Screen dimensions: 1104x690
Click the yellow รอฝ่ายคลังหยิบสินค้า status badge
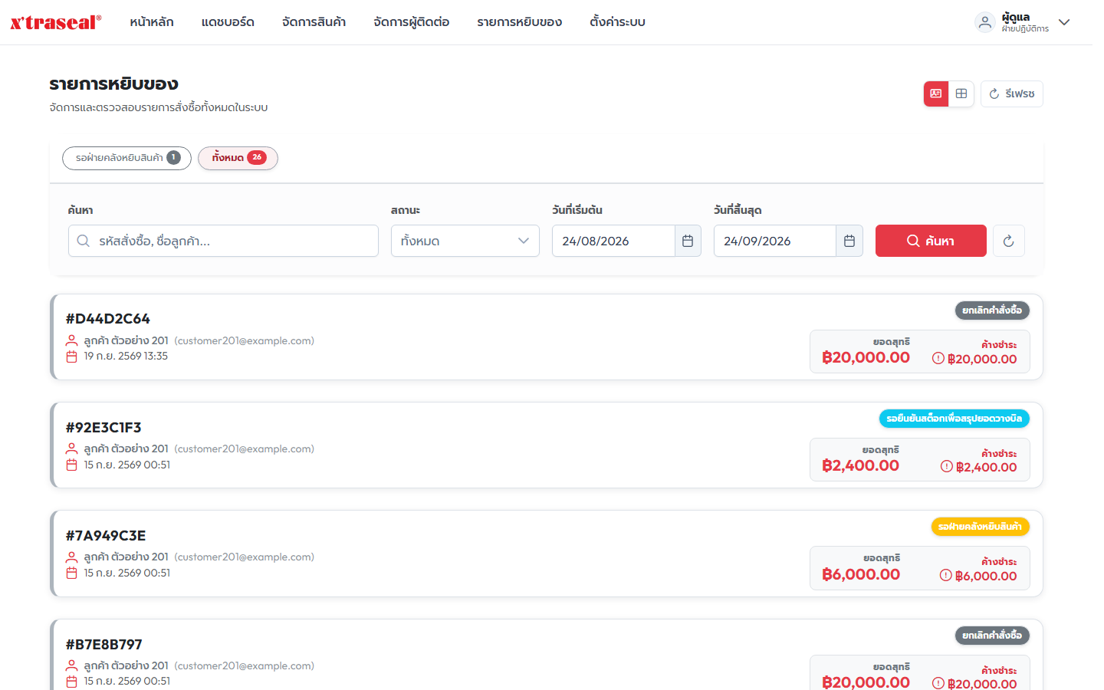coord(980,527)
